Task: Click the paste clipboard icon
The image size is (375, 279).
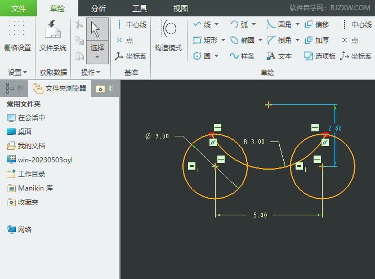Action: tap(79, 56)
